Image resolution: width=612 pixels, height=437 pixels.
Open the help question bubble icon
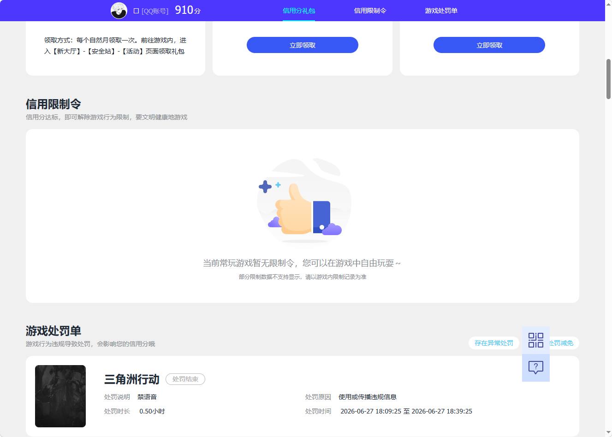pos(536,368)
